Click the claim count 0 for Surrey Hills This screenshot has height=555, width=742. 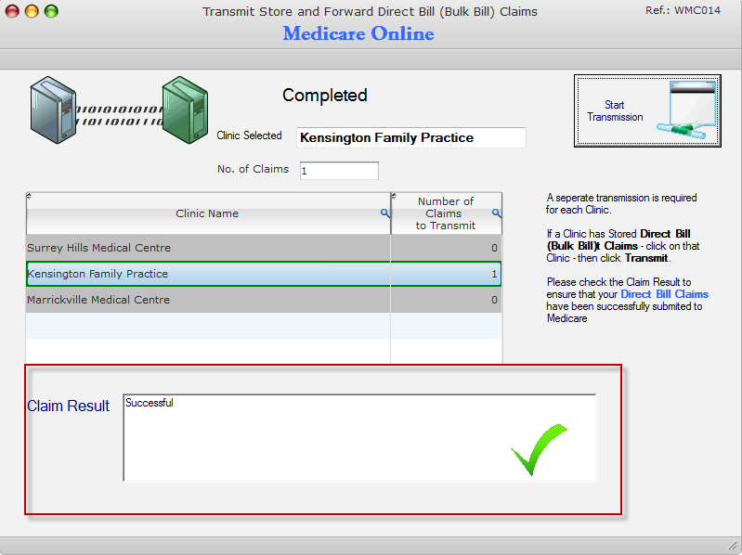[494, 248]
